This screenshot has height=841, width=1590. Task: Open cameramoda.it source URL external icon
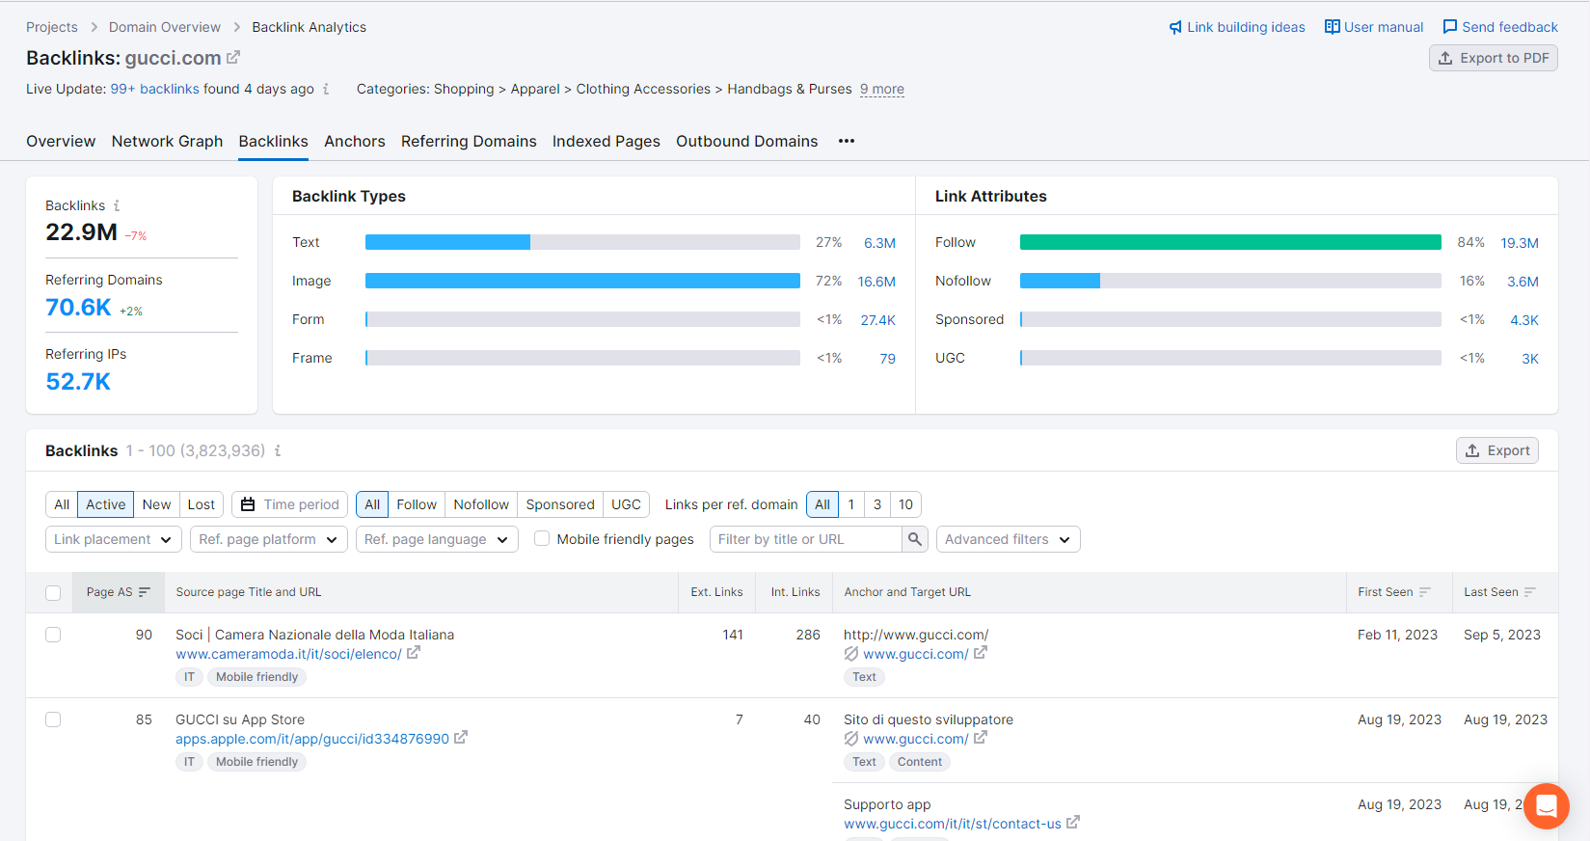coord(414,653)
